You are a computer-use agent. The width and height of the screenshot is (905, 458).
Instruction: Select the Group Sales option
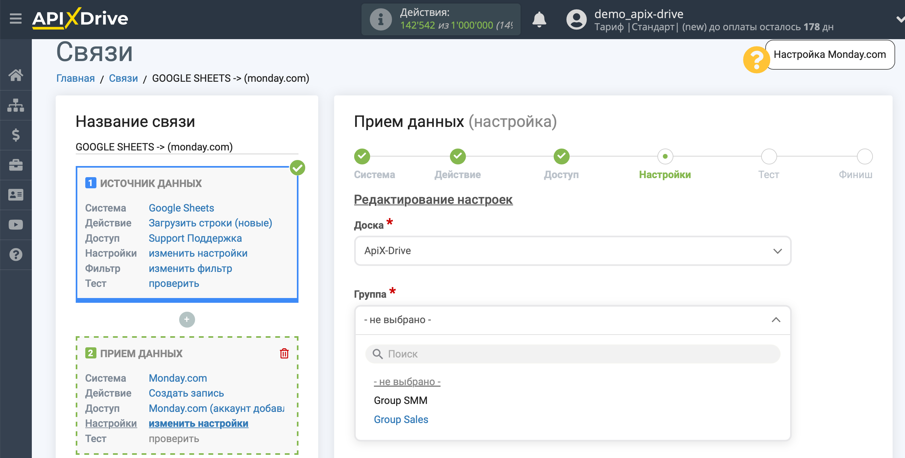pos(401,420)
